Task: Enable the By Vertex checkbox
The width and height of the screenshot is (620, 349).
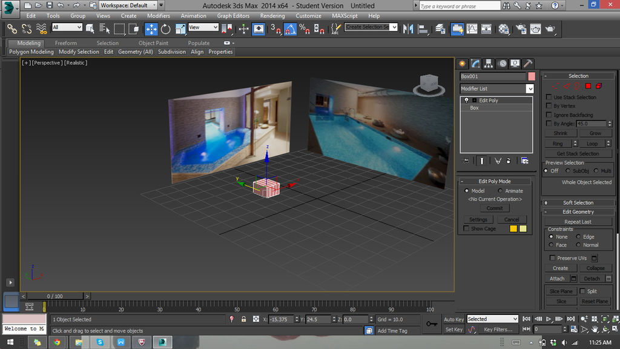Action: [549, 105]
